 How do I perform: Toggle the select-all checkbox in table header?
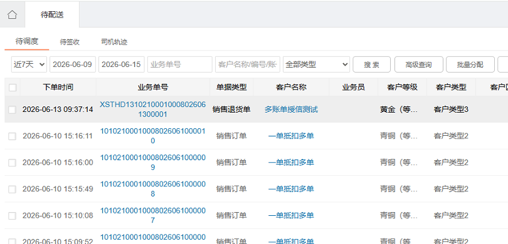pos(13,87)
